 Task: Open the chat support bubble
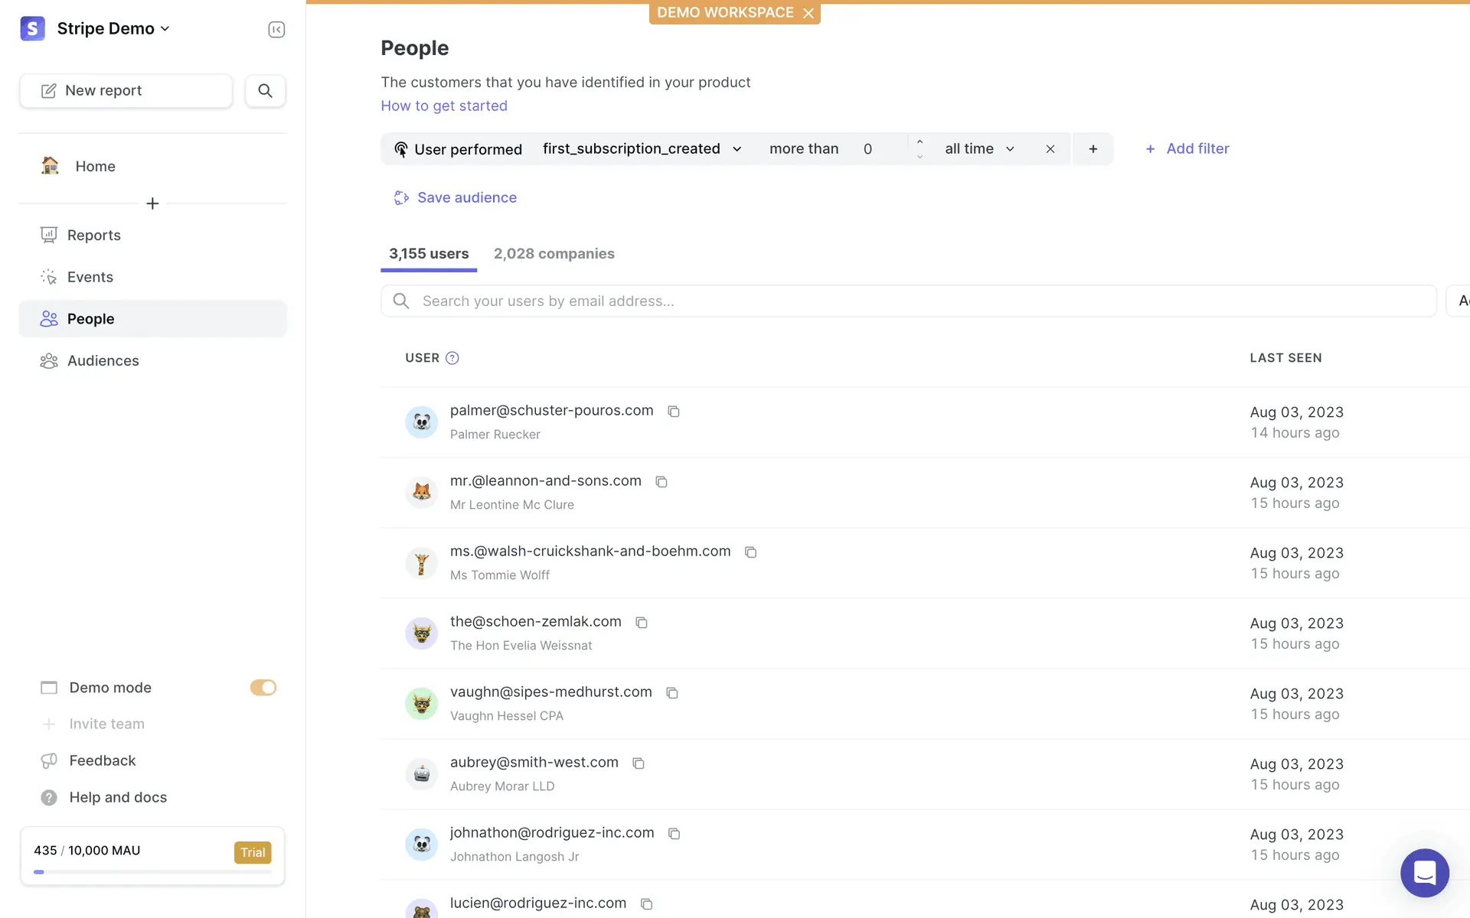pos(1424,872)
